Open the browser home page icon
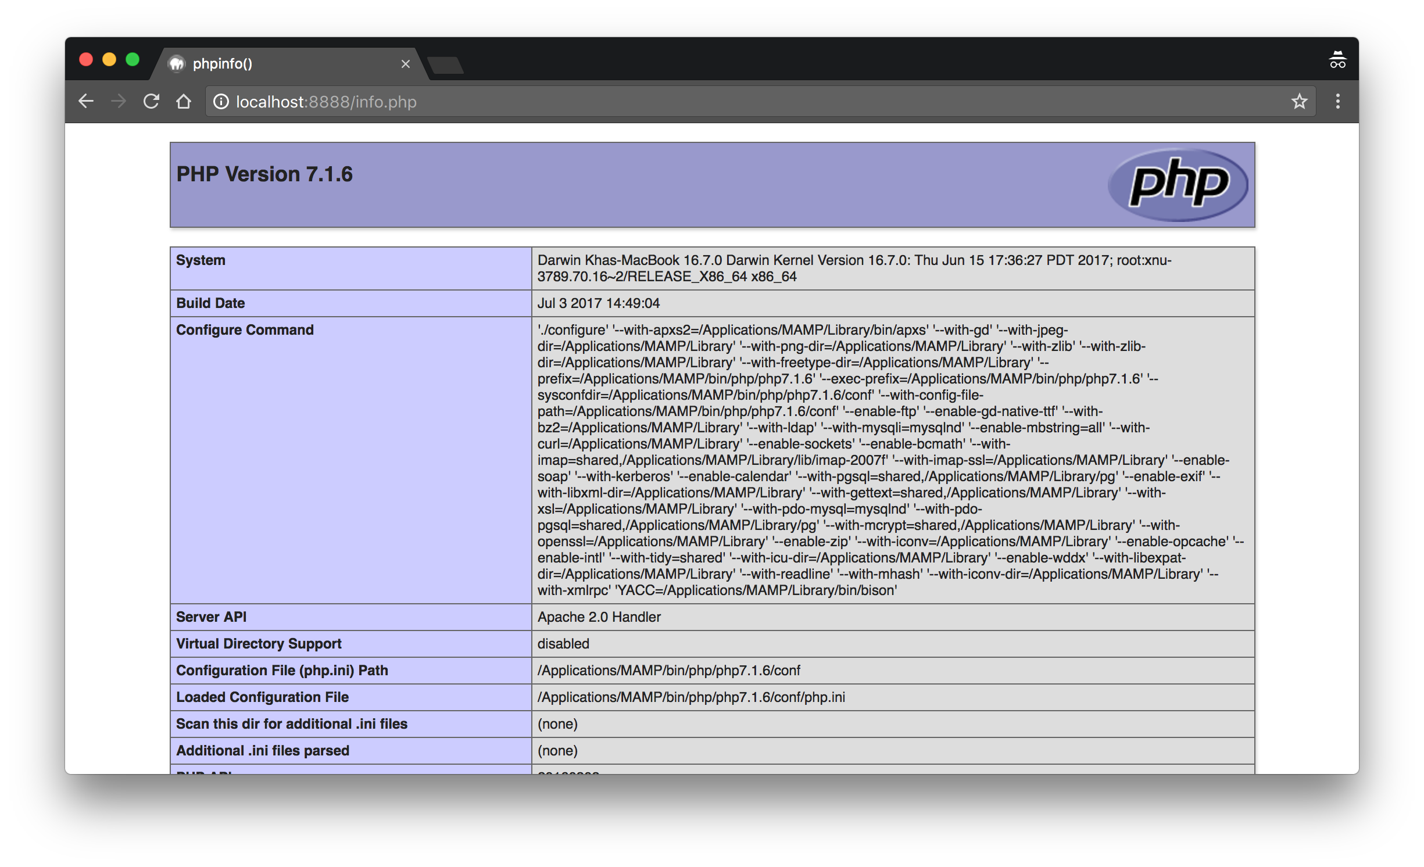The height and width of the screenshot is (867, 1424). pyautogui.click(x=184, y=101)
